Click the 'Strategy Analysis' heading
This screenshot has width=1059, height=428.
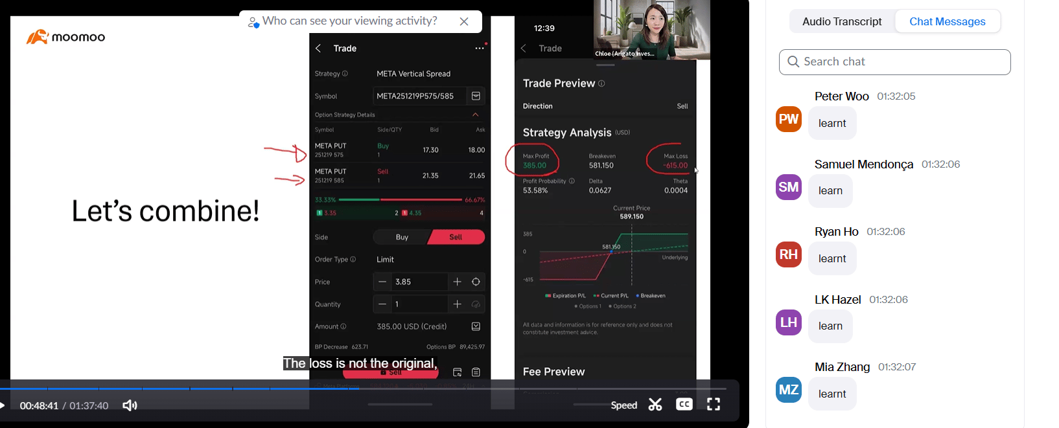pyautogui.click(x=567, y=133)
